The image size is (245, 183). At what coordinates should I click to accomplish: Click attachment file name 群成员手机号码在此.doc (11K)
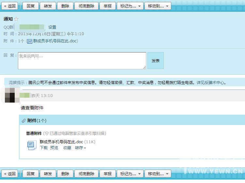68,142
